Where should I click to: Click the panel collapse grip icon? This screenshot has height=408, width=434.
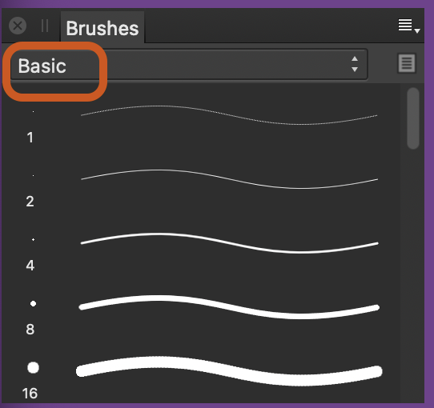(45, 26)
